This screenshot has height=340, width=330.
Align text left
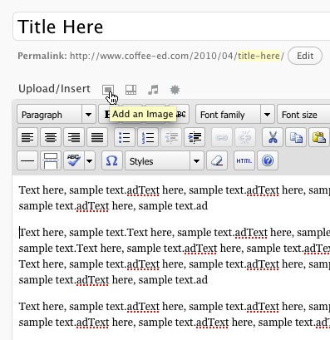pos(27,137)
